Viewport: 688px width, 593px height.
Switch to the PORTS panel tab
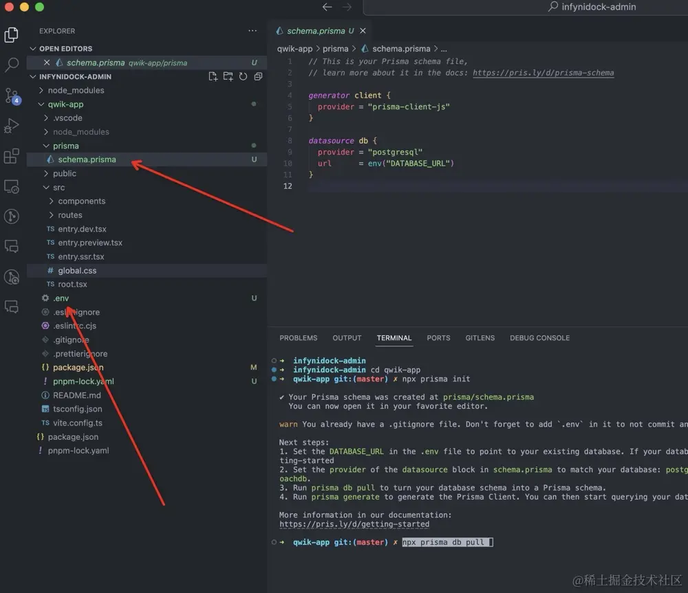click(438, 338)
